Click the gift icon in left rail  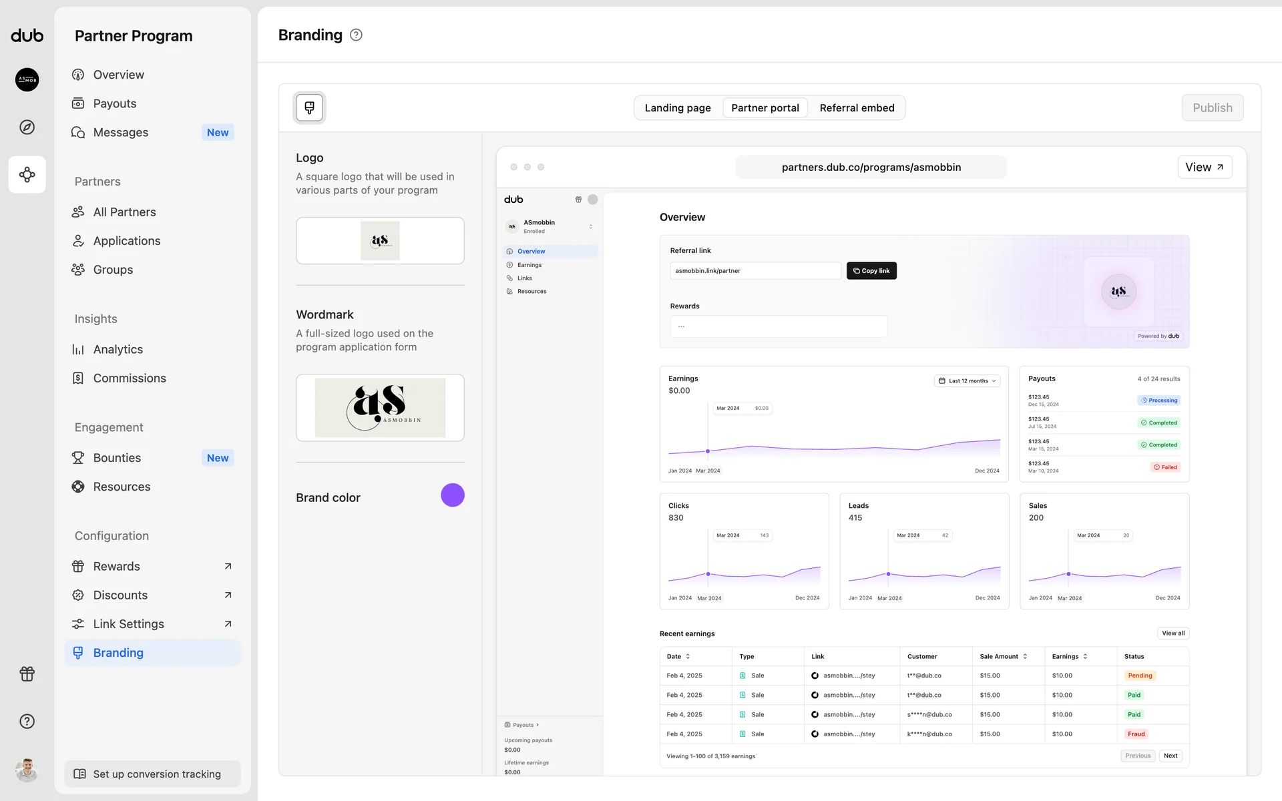(27, 674)
